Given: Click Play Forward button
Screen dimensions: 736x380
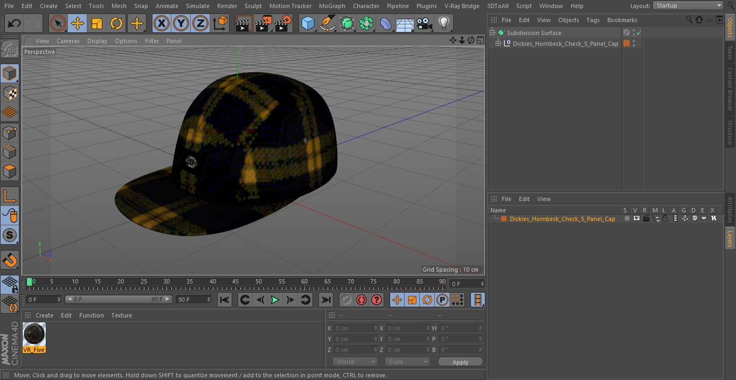Looking at the screenshot, I should [x=275, y=300].
